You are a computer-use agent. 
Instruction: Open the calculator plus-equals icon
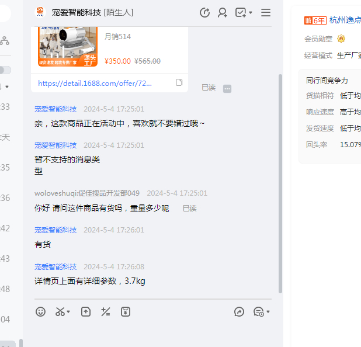106,312
